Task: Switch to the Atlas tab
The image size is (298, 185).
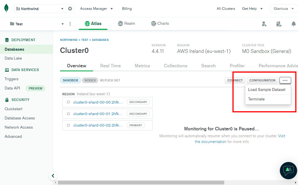Action: 93,24
